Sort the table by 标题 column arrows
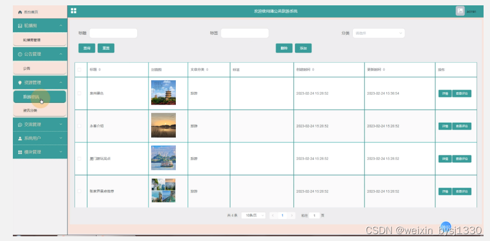Screen dimensions: 490x241 point(100,70)
